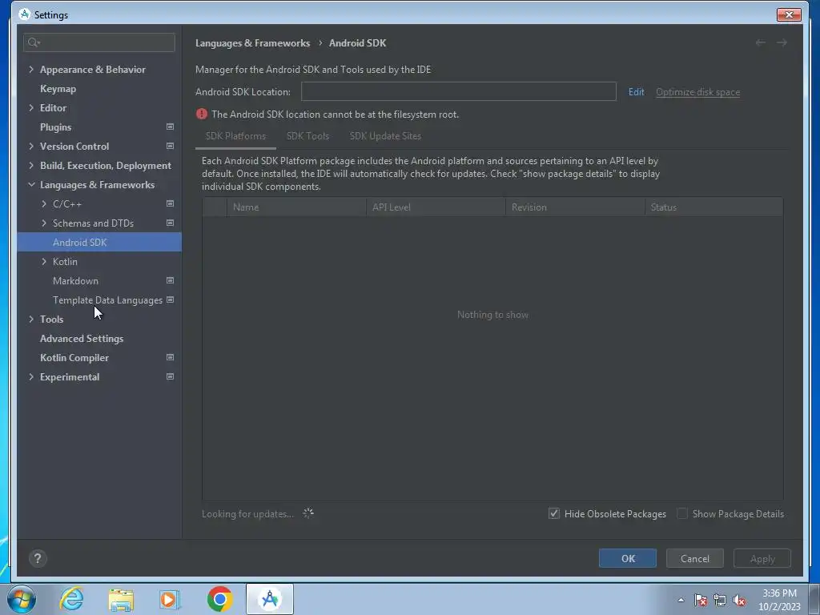820x615 pixels.
Task: Click the project-level icon beside Plugins
Action: click(170, 127)
